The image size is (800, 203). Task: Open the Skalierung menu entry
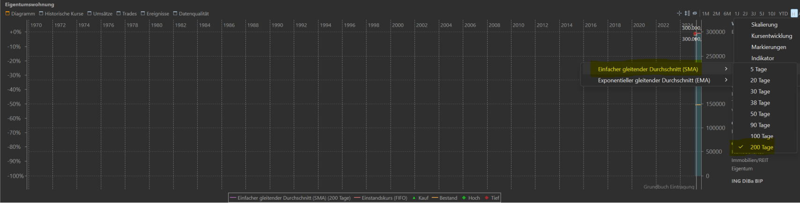[x=764, y=25]
